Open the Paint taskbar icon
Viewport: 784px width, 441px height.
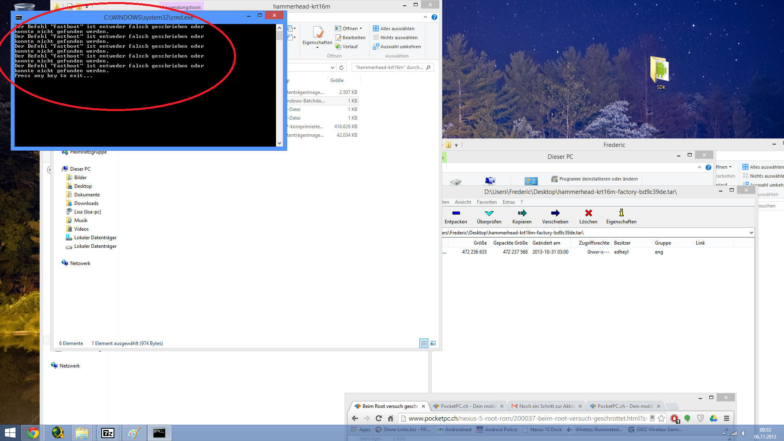[134, 433]
